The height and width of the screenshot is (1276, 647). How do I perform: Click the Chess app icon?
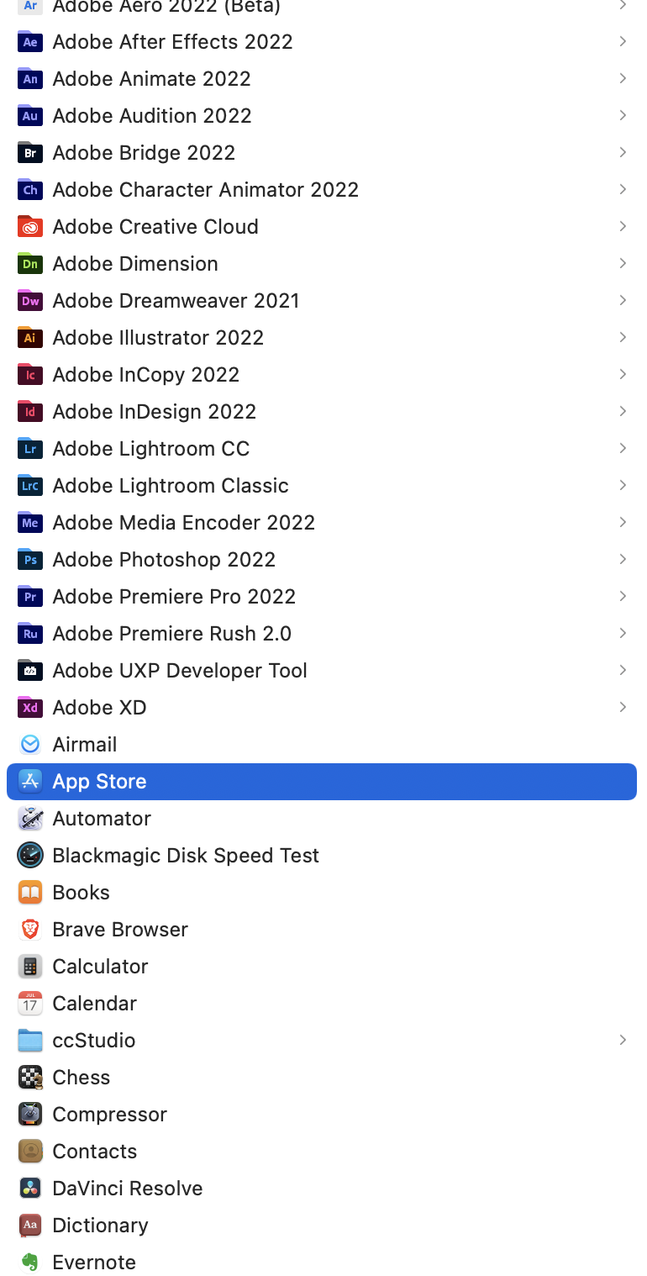[x=30, y=1077]
